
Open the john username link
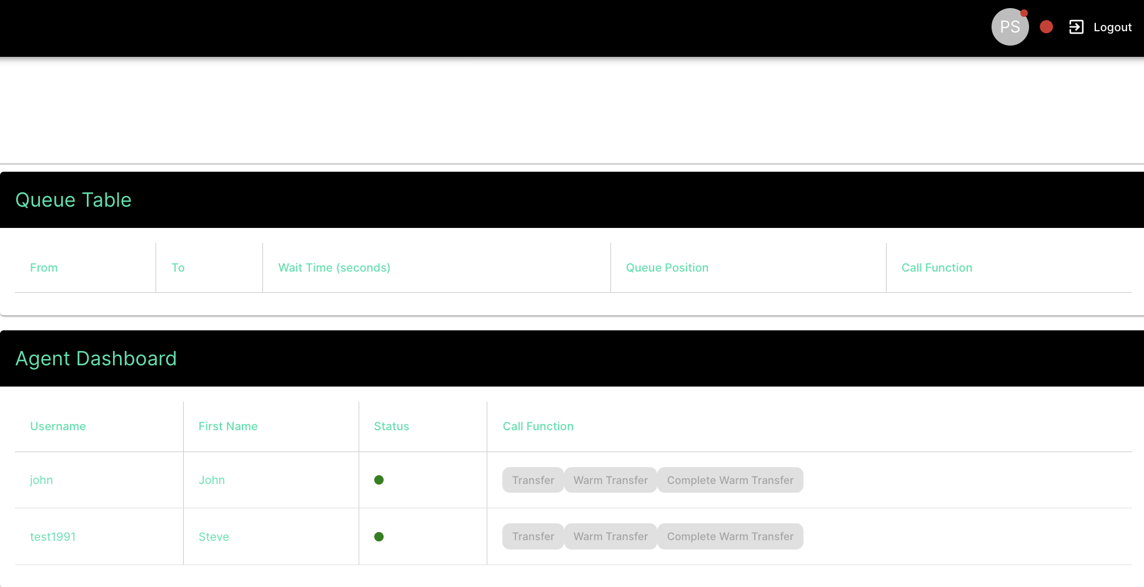pyautogui.click(x=41, y=480)
